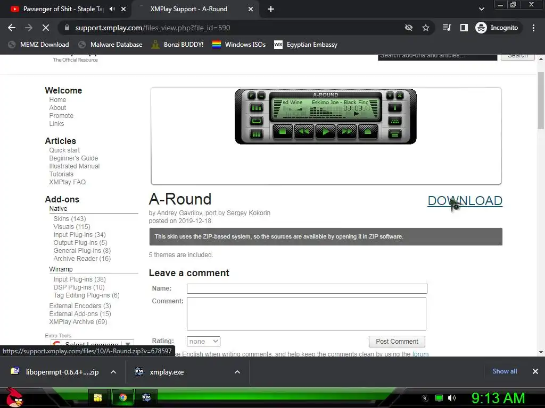Image resolution: width=545 pixels, height=408 pixels.
Task: Click Show all downloads
Action: (x=505, y=371)
